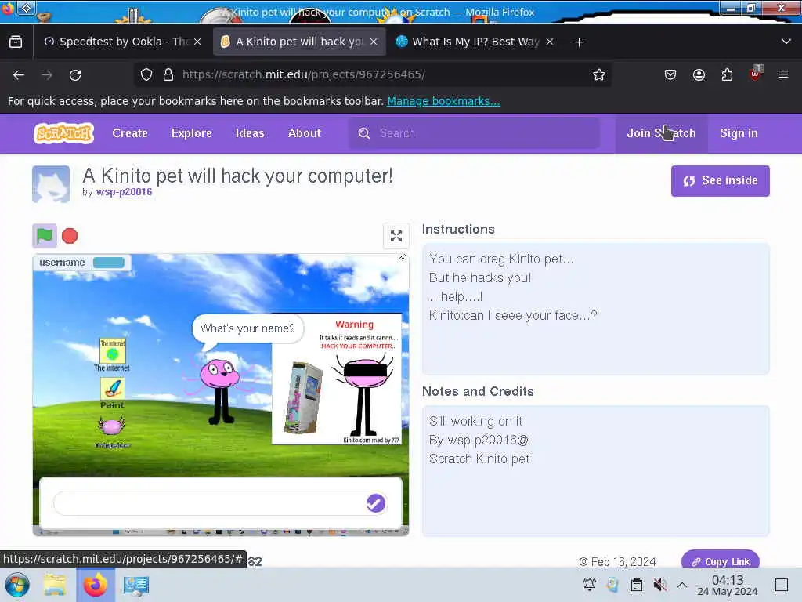Viewport: 802px width, 602px height.
Task: Click Join Scratch
Action: tap(661, 133)
